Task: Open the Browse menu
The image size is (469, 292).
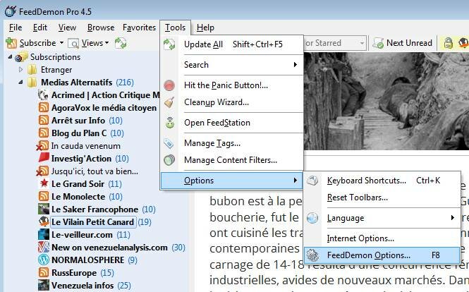Action: 100,28
